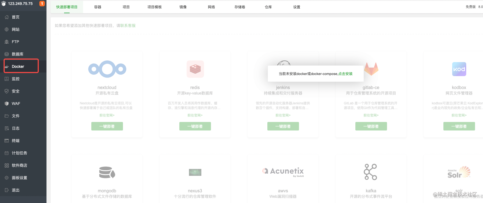Click the 开源key-value数据库 subtitle

coord(195,93)
